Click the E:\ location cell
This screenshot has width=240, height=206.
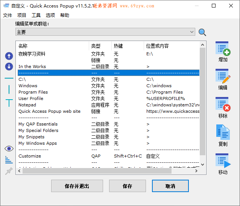(x=150, y=54)
